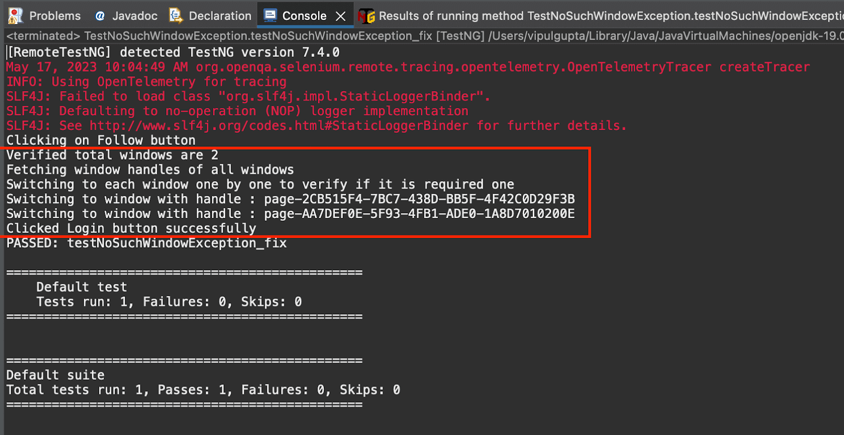Click the handle page-AA7DEF0E line
Screen dimensions: 844x435
tap(291, 214)
